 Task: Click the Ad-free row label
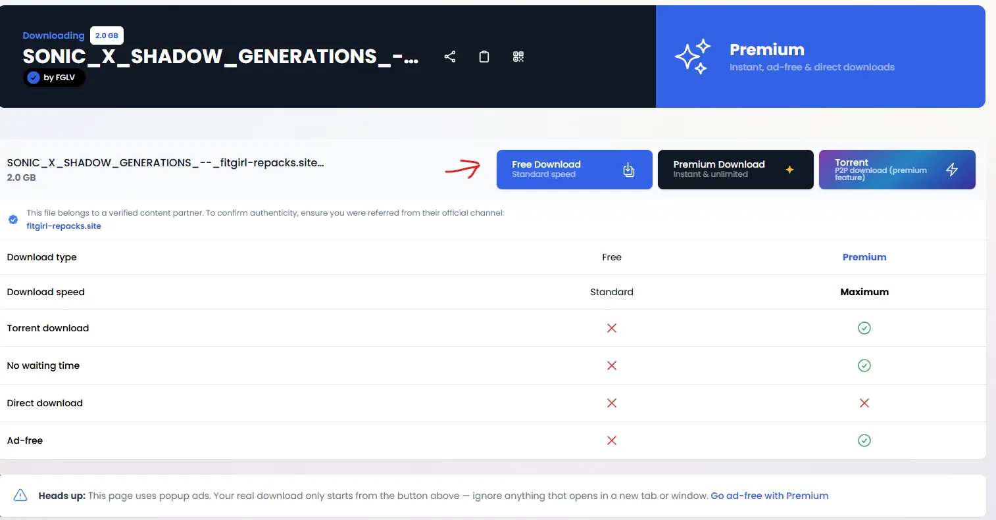click(25, 440)
